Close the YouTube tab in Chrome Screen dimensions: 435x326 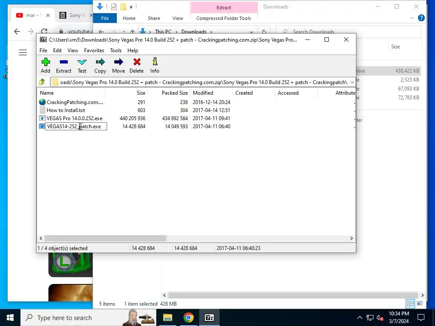pos(48,15)
